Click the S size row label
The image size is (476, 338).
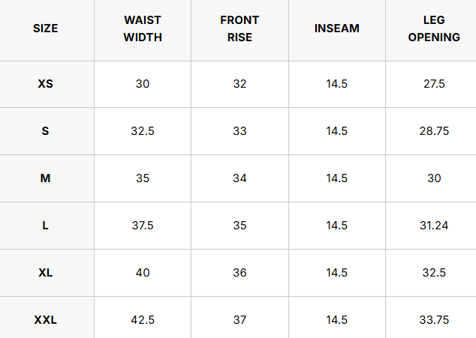click(x=46, y=131)
